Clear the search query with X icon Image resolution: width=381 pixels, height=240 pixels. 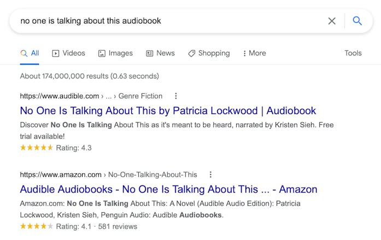click(x=332, y=21)
